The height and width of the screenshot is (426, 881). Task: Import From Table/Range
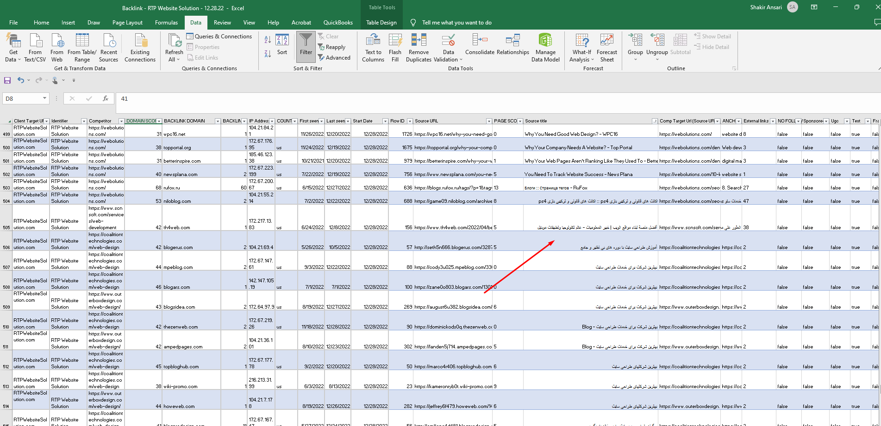[x=82, y=48]
